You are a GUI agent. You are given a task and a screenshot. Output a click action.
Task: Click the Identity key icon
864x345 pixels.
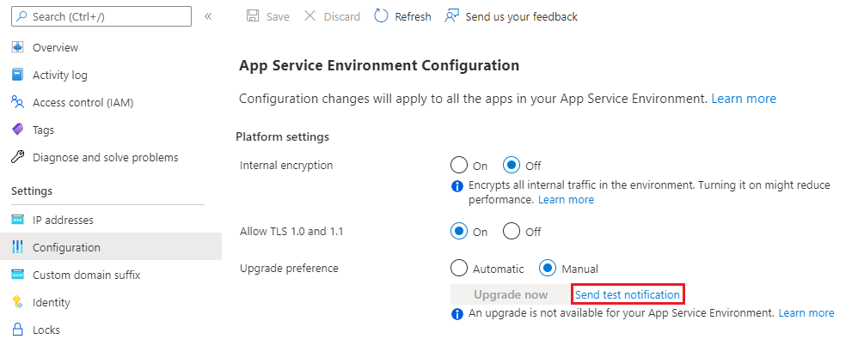17,302
